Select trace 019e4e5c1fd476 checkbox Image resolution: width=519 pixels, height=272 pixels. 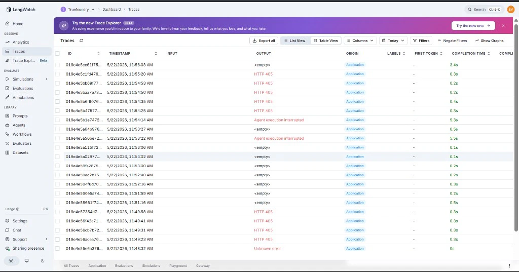coord(58,74)
